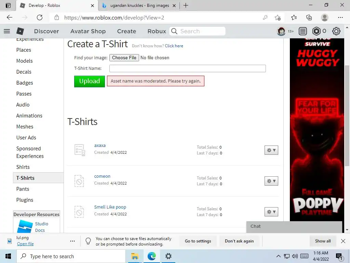This screenshot has height=263, width=350.
Task: Open Create in Roblox navigation
Action: (x=126, y=31)
